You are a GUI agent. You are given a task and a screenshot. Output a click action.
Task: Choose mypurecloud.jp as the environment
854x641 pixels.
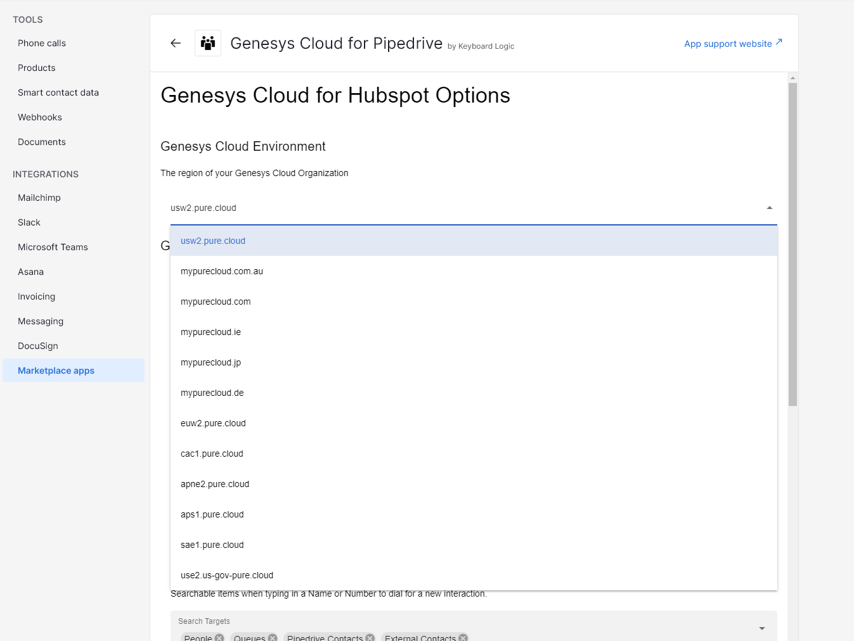pyautogui.click(x=210, y=362)
